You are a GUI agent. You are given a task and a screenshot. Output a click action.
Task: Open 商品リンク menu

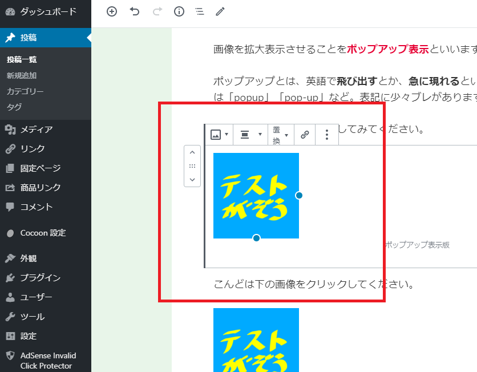coord(46,188)
